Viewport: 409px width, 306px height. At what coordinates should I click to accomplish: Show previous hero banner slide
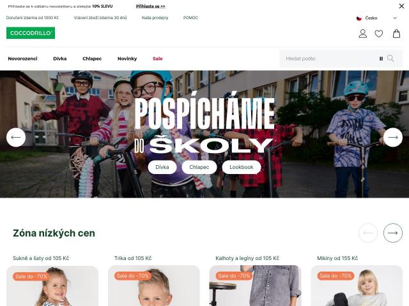tap(16, 138)
